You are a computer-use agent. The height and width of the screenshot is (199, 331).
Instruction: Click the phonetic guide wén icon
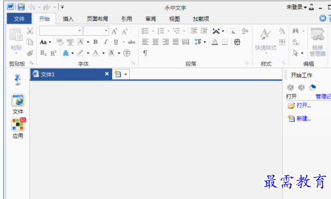(x=70, y=42)
